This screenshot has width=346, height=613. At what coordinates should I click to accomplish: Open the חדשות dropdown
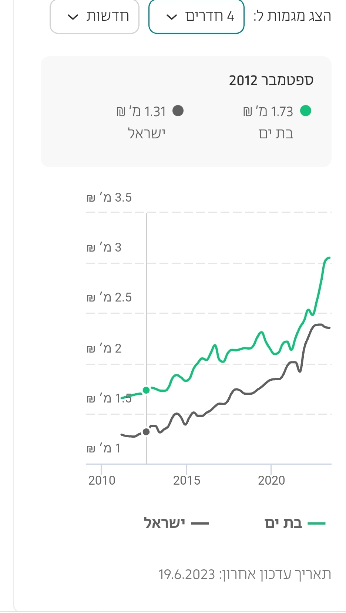pyautogui.click(x=94, y=17)
